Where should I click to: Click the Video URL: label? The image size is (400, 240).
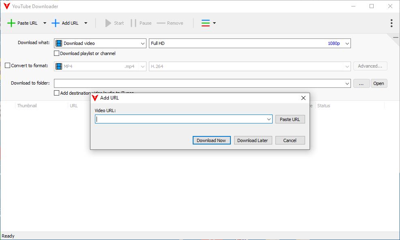(x=105, y=110)
